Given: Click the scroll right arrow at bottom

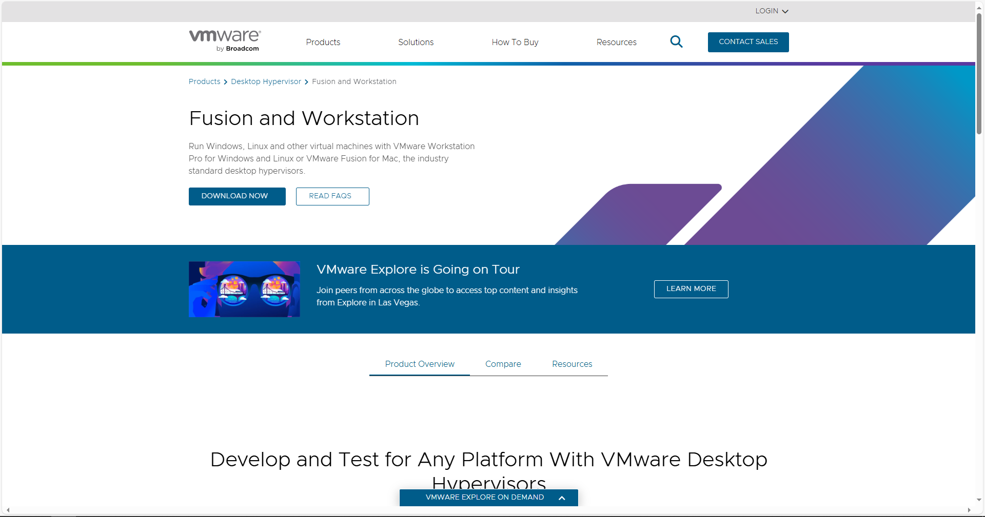Looking at the screenshot, I should pos(969,510).
